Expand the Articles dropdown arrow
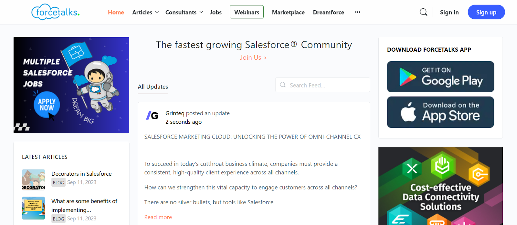Image resolution: width=517 pixels, height=225 pixels. click(157, 12)
